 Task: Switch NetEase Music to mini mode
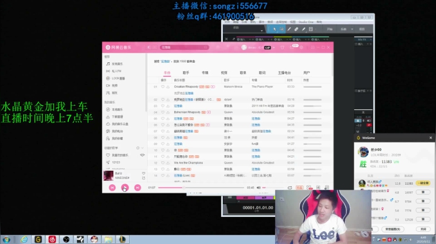[312, 48]
